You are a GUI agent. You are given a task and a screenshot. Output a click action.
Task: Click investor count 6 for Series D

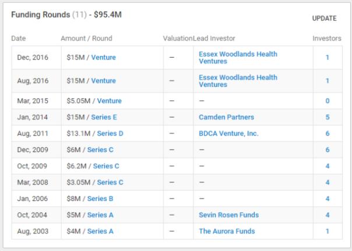[x=328, y=133]
